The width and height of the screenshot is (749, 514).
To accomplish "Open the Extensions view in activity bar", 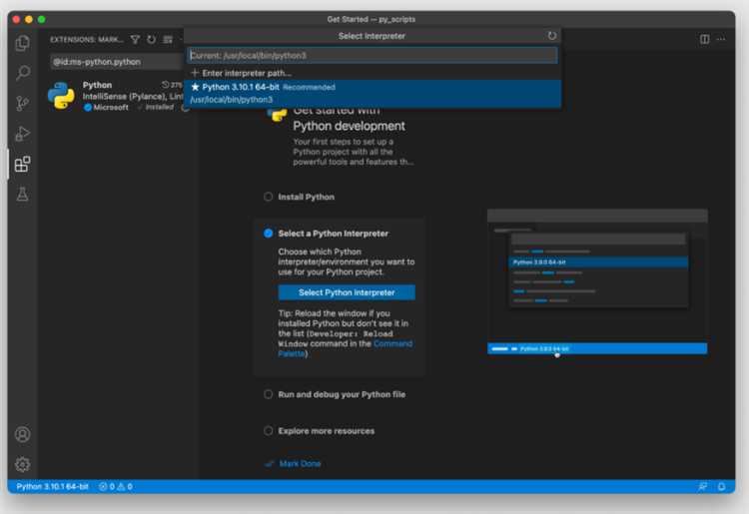I will coord(22,164).
